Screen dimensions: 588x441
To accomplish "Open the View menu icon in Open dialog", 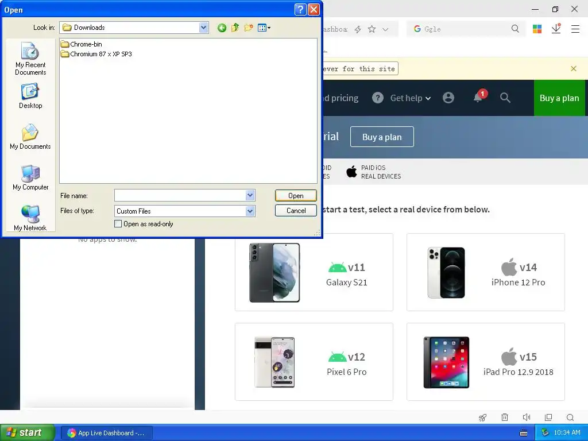I will pyautogui.click(x=264, y=28).
